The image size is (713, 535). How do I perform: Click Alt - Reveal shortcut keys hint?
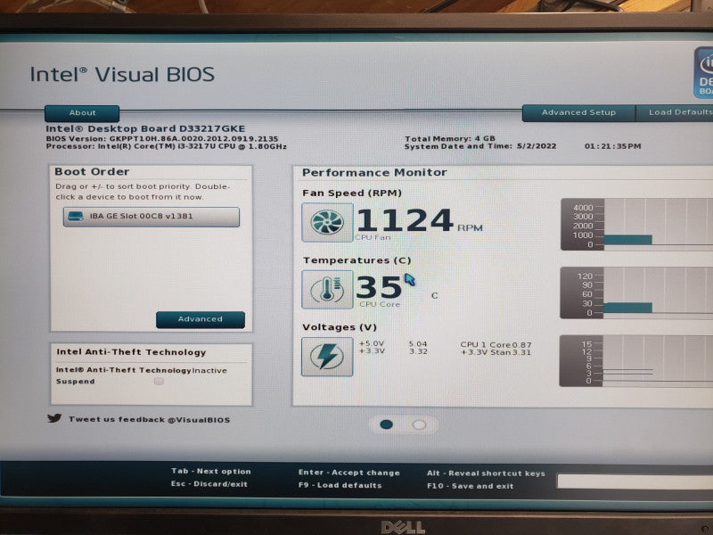pos(486,473)
